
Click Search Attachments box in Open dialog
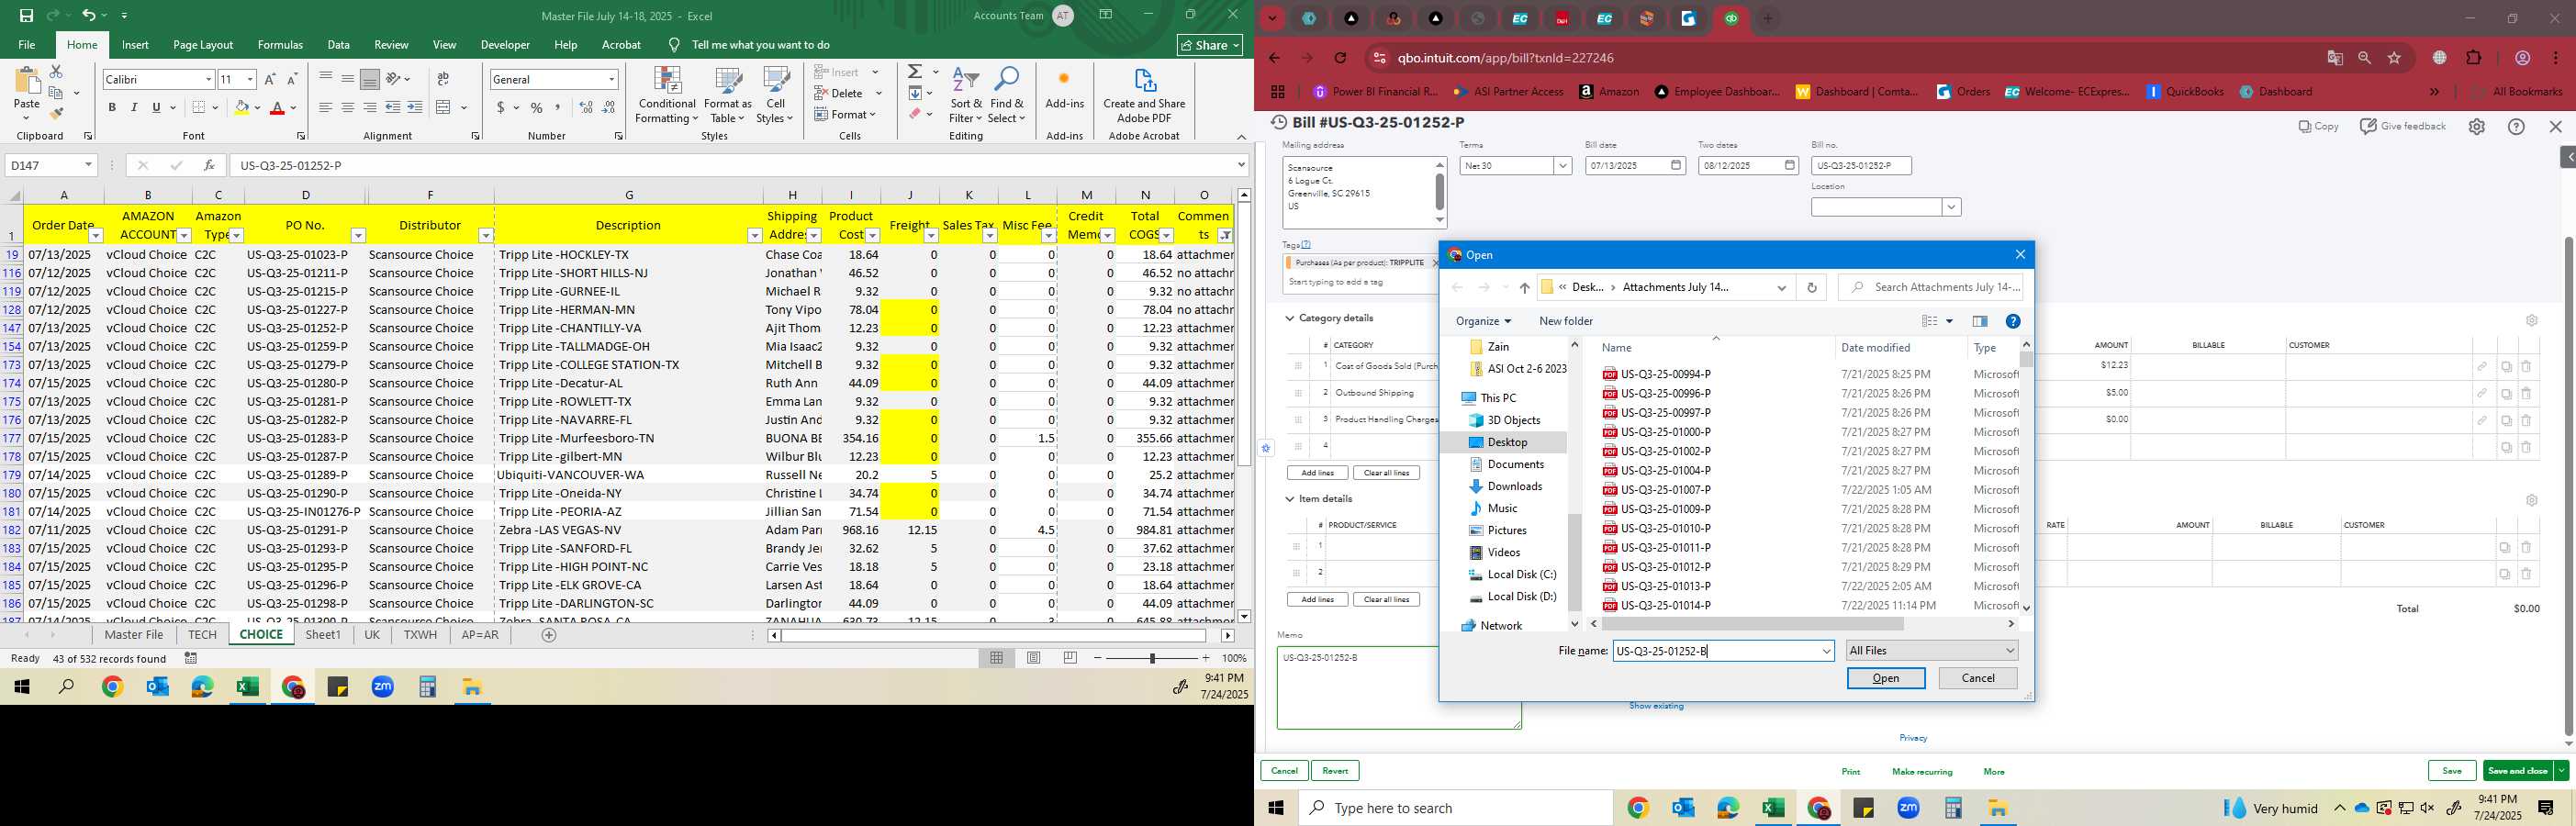tap(1931, 288)
